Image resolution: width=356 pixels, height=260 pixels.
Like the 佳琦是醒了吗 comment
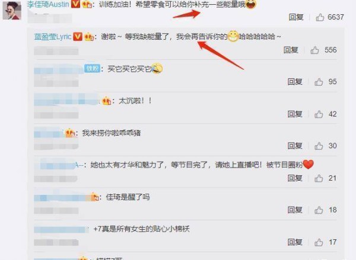tap(319, 210)
